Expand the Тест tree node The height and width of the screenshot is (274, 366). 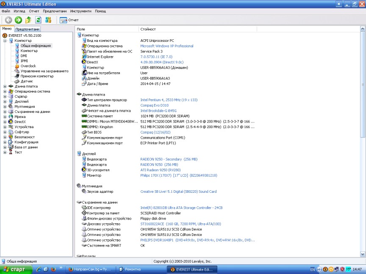pos(5,152)
